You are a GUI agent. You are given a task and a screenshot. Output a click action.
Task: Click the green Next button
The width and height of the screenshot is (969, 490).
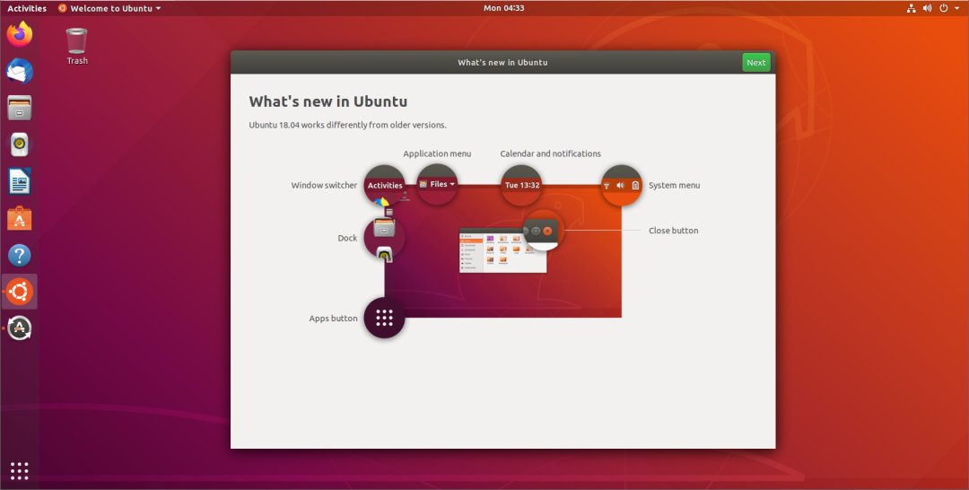click(755, 63)
